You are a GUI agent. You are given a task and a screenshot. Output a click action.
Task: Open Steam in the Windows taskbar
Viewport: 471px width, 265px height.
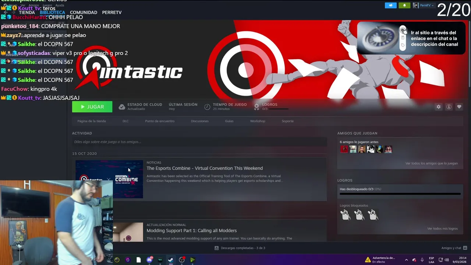click(x=171, y=260)
